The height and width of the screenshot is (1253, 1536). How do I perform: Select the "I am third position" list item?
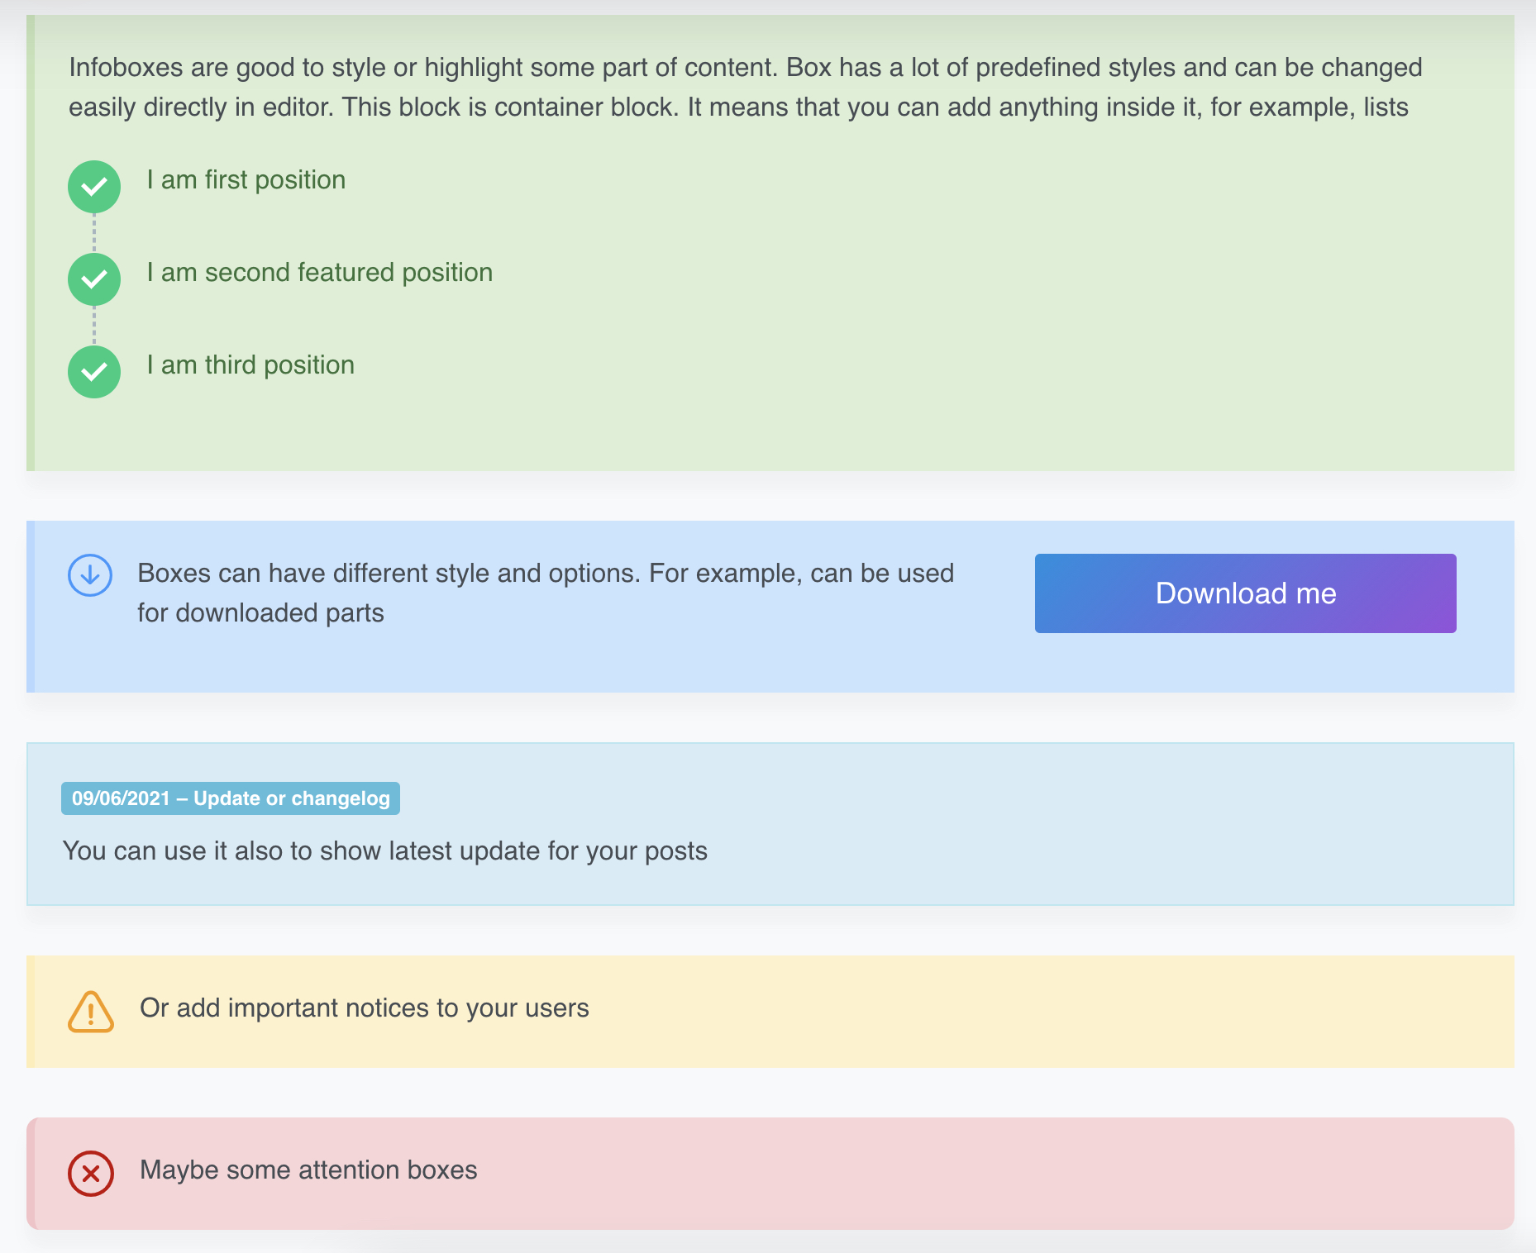tap(250, 365)
